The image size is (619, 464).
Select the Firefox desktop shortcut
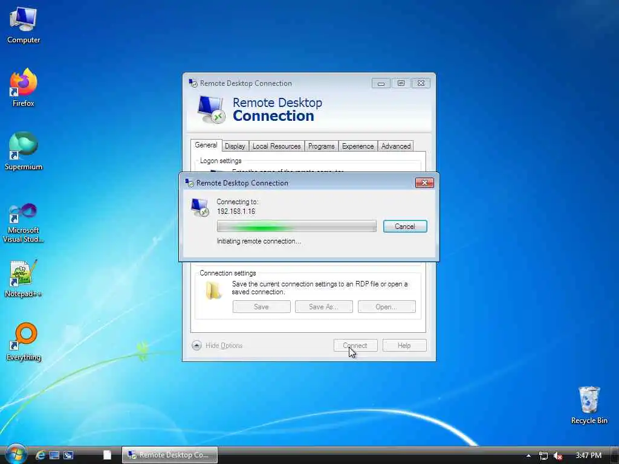click(x=24, y=88)
